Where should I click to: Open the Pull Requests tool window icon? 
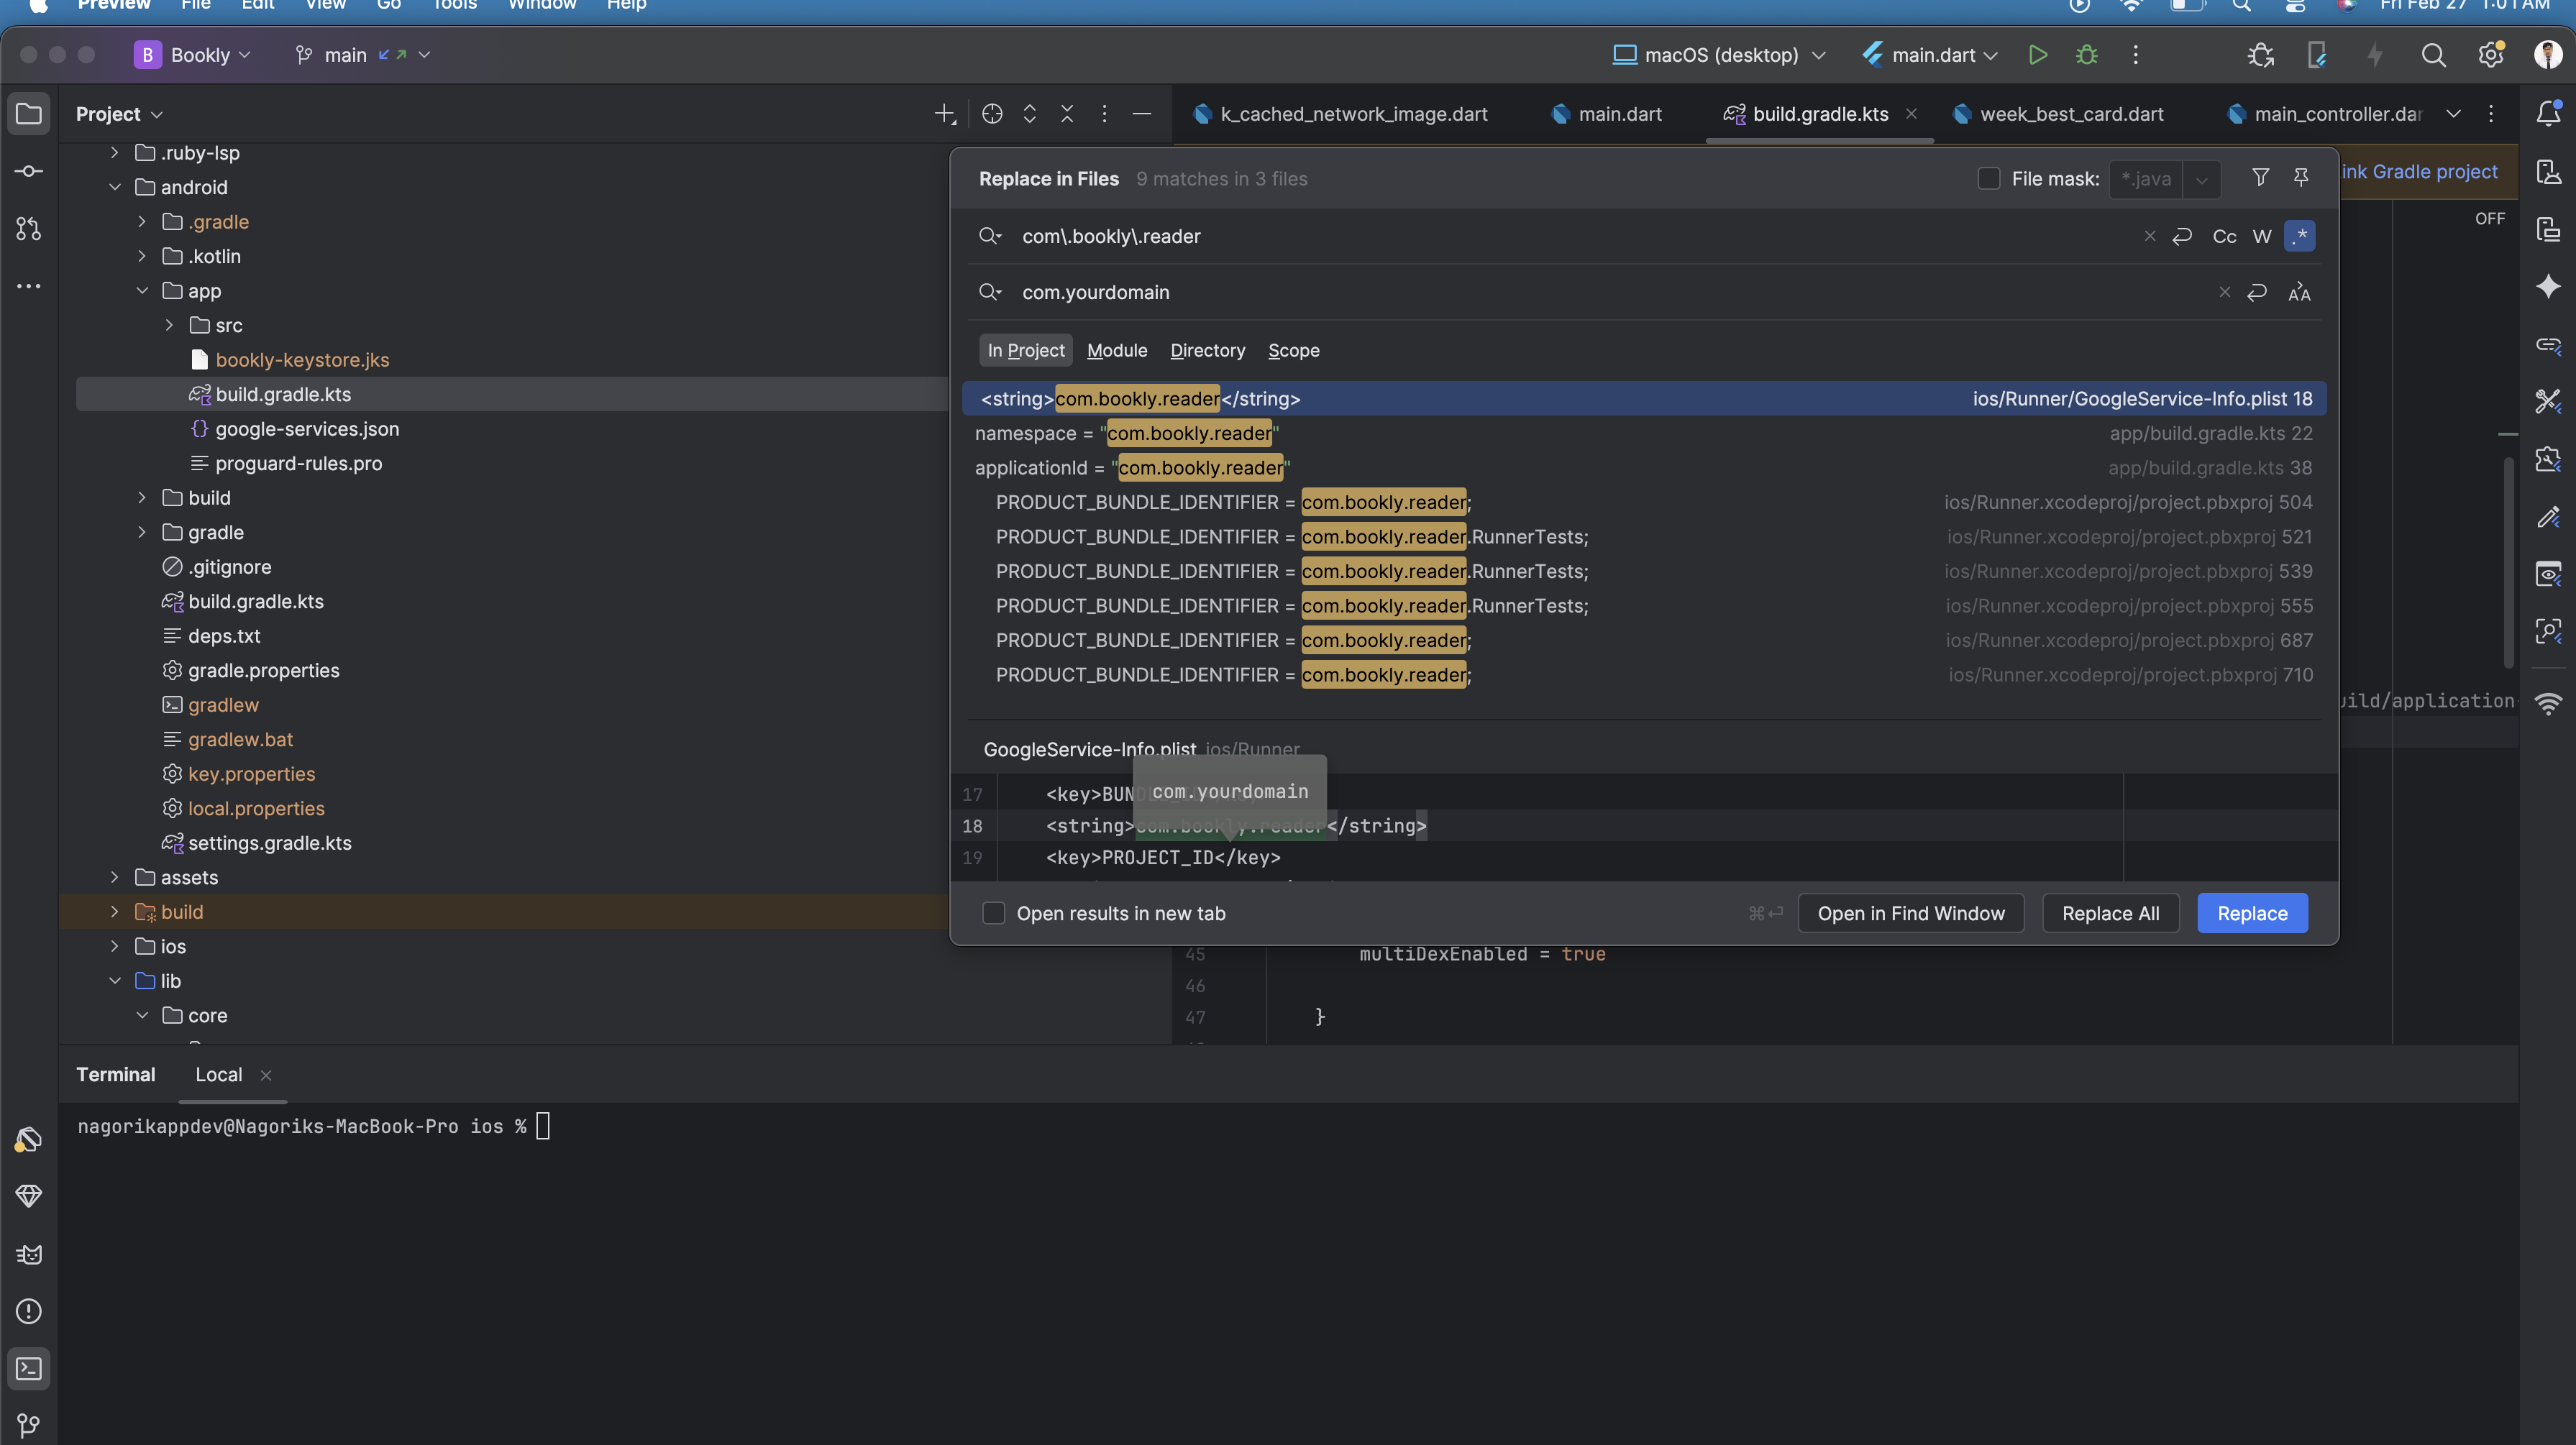29,229
